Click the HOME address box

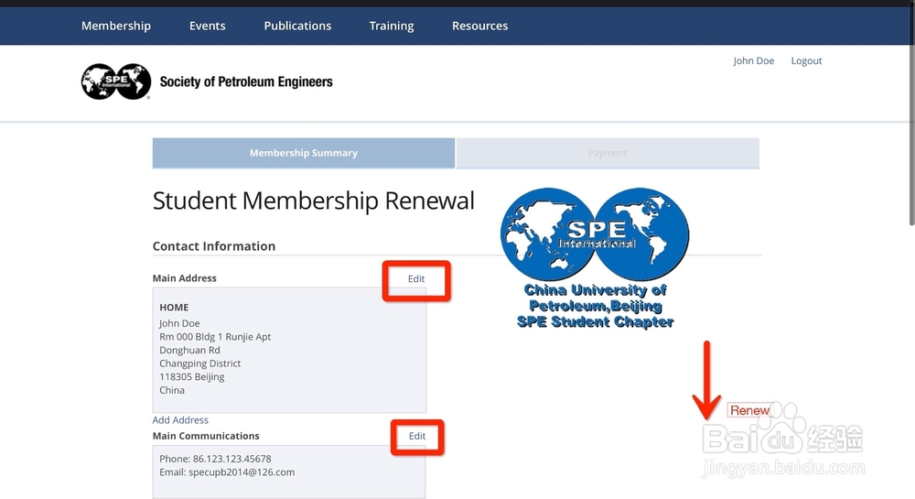tap(289, 350)
